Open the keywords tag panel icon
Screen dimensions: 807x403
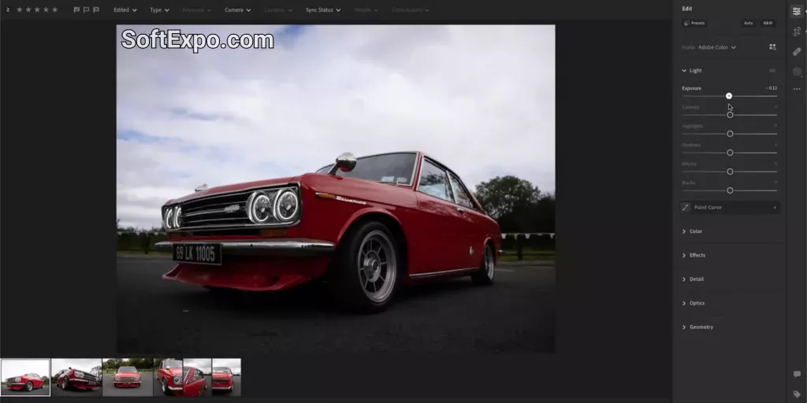pyautogui.click(x=797, y=394)
